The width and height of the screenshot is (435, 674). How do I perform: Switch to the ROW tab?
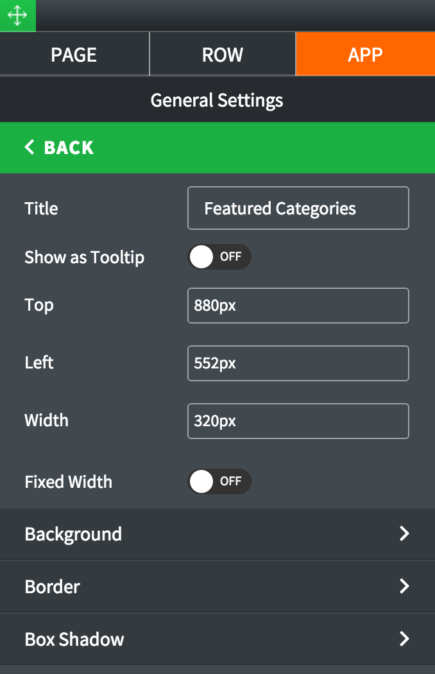[222, 55]
